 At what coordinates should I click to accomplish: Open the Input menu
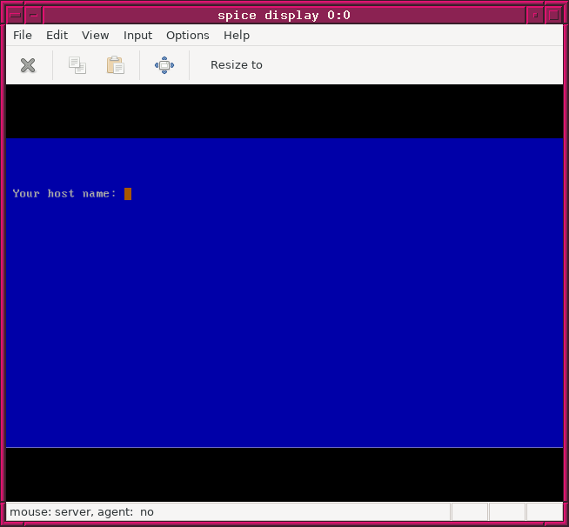tap(137, 35)
